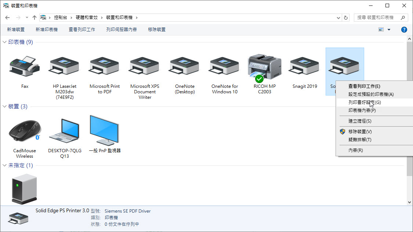Select Microsoft Print to PDF icon
This screenshot has height=232, width=413.
pyautogui.click(x=105, y=66)
